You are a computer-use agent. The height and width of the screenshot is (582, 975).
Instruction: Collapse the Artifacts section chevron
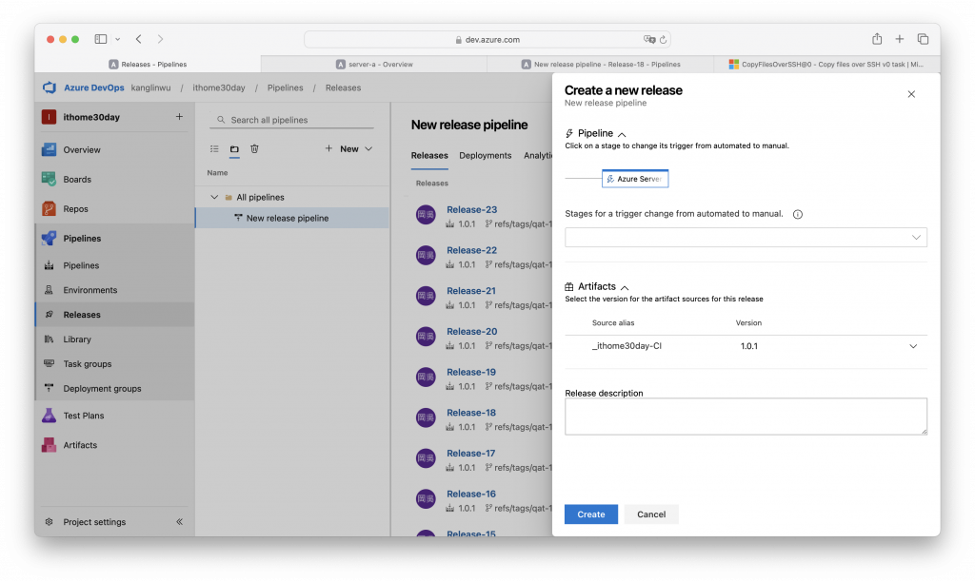click(625, 287)
